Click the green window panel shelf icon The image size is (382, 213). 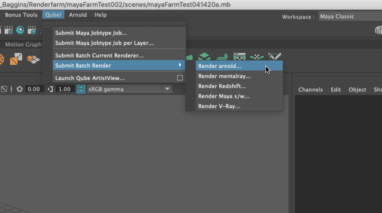[x=239, y=57]
